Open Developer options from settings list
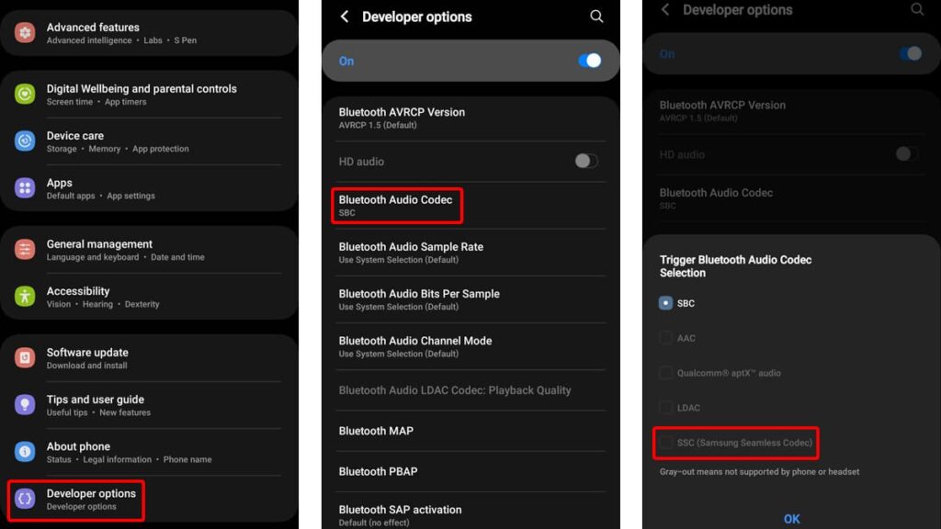941x529 pixels. coord(91,499)
